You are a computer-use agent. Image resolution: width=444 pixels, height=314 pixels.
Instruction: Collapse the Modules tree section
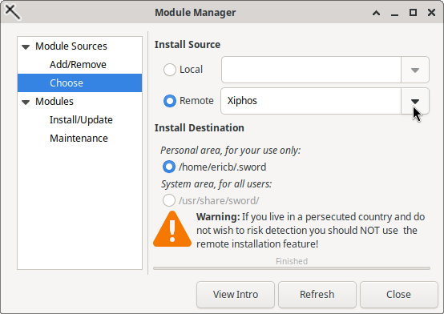(x=26, y=102)
